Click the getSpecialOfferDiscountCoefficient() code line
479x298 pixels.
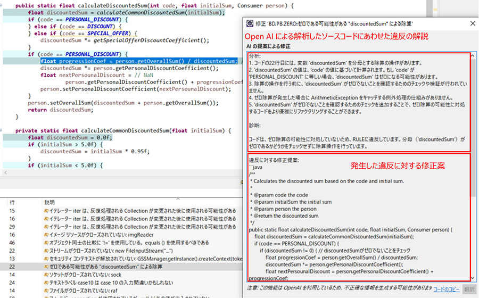pyautogui.click(x=125, y=40)
